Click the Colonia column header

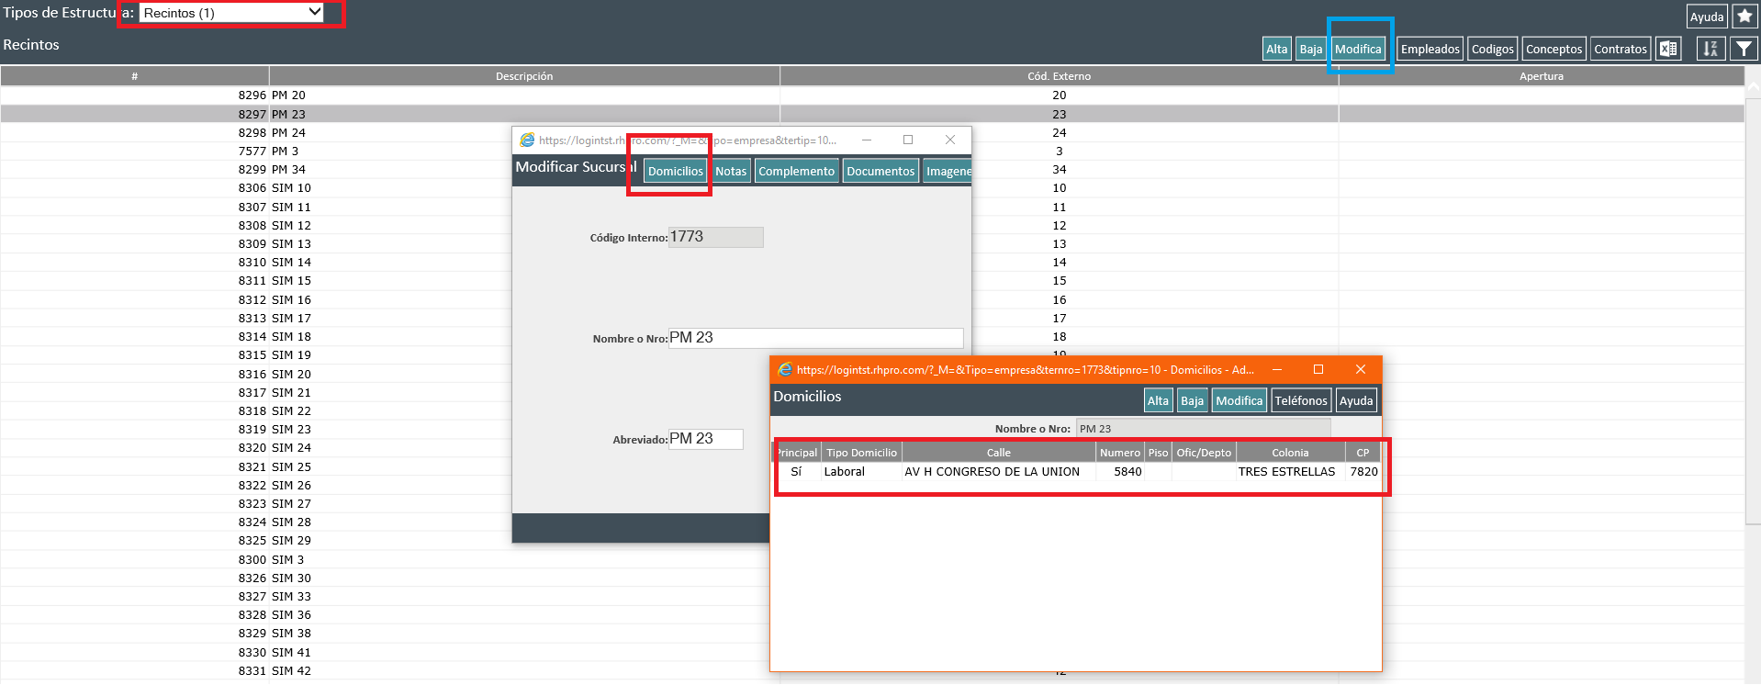coord(1290,453)
